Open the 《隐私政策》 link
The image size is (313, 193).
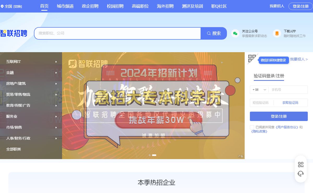click(259, 131)
